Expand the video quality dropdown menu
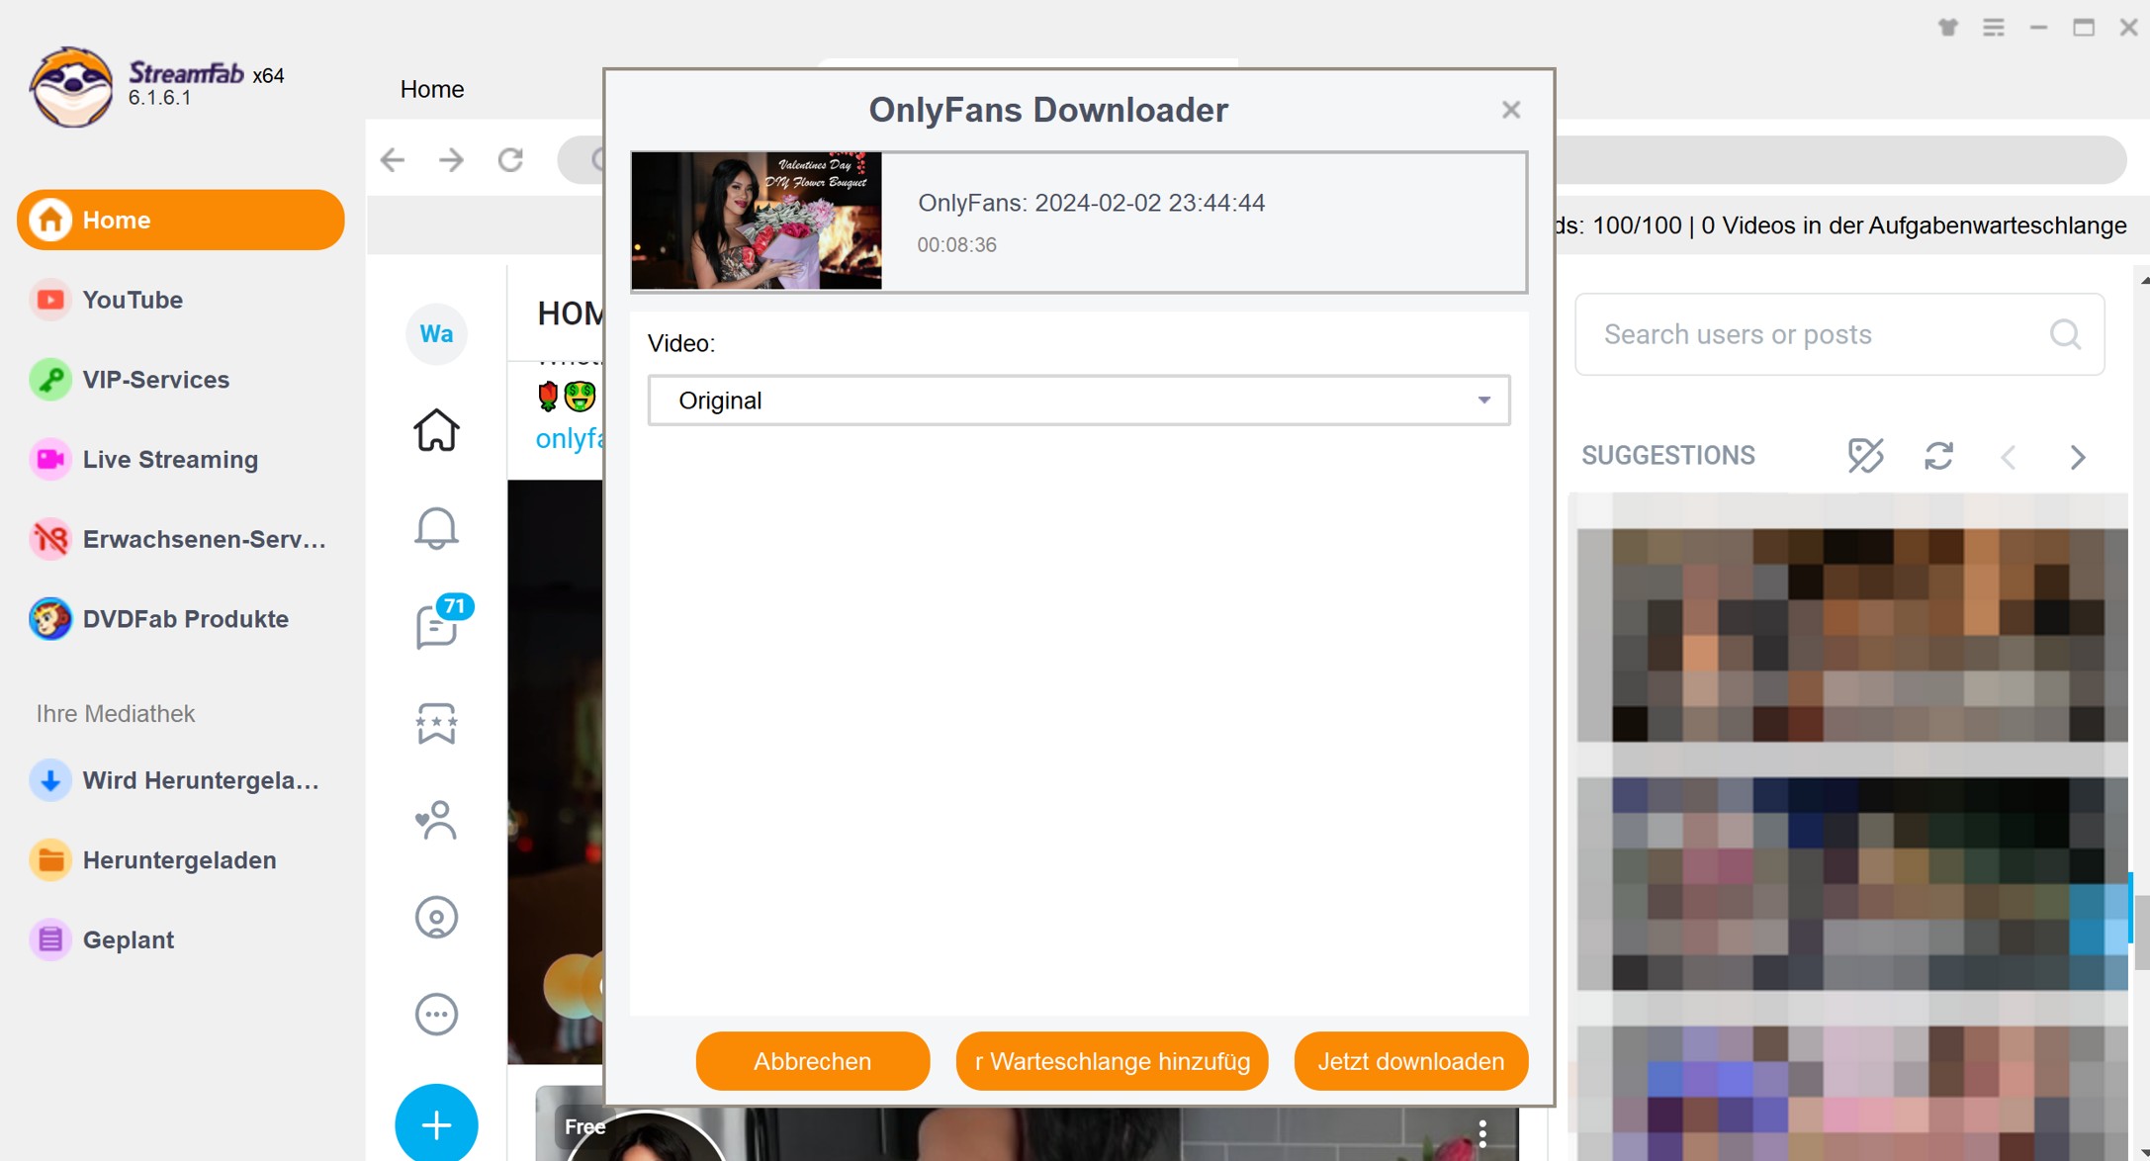Screen dimensions: 2150x1161 [x=1482, y=399]
